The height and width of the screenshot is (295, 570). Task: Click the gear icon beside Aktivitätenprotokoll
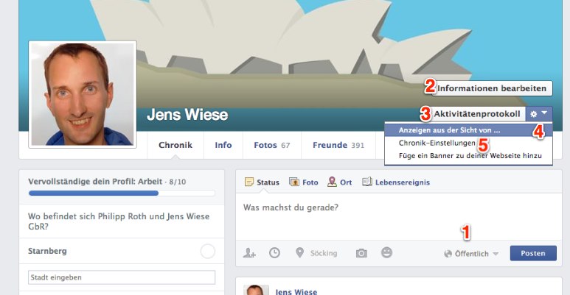533,114
